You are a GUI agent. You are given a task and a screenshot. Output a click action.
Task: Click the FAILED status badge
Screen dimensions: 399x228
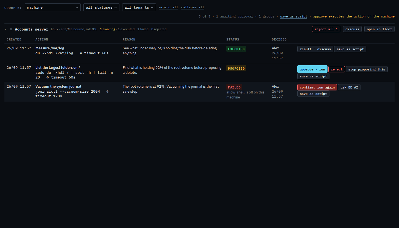[x=234, y=87]
